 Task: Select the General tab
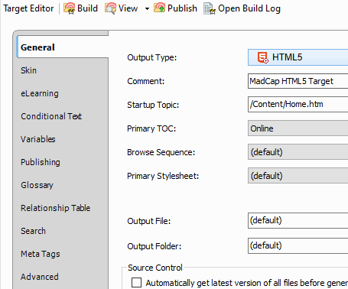(63, 47)
